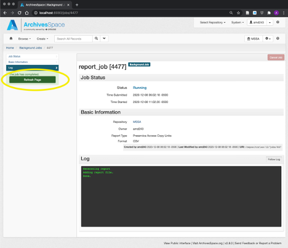Reload the page with the browser refresh icon
The image size is (288, 248).
pyautogui.click(x=20, y=13)
